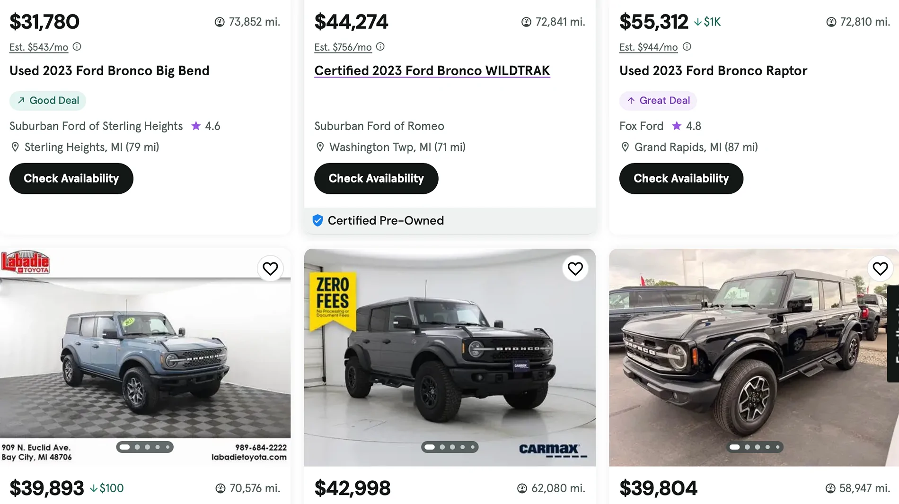The height and width of the screenshot is (504, 899).
Task: Click purple star rating 4.8 for Fox Ford
Action: point(677,126)
